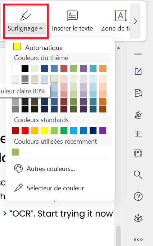153x246 pixels.
Task: Select the dark blue swatch in first theme row
Action: (45, 68)
